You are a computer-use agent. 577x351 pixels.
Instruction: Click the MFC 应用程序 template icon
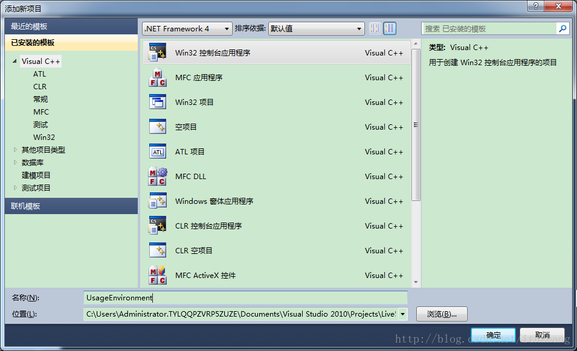[158, 77]
